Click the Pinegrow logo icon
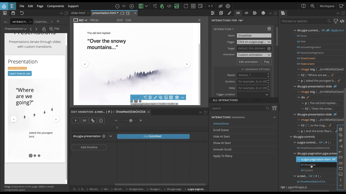Viewport: 346px width, 194px height. pyautogui.click(x=4, y=6)
